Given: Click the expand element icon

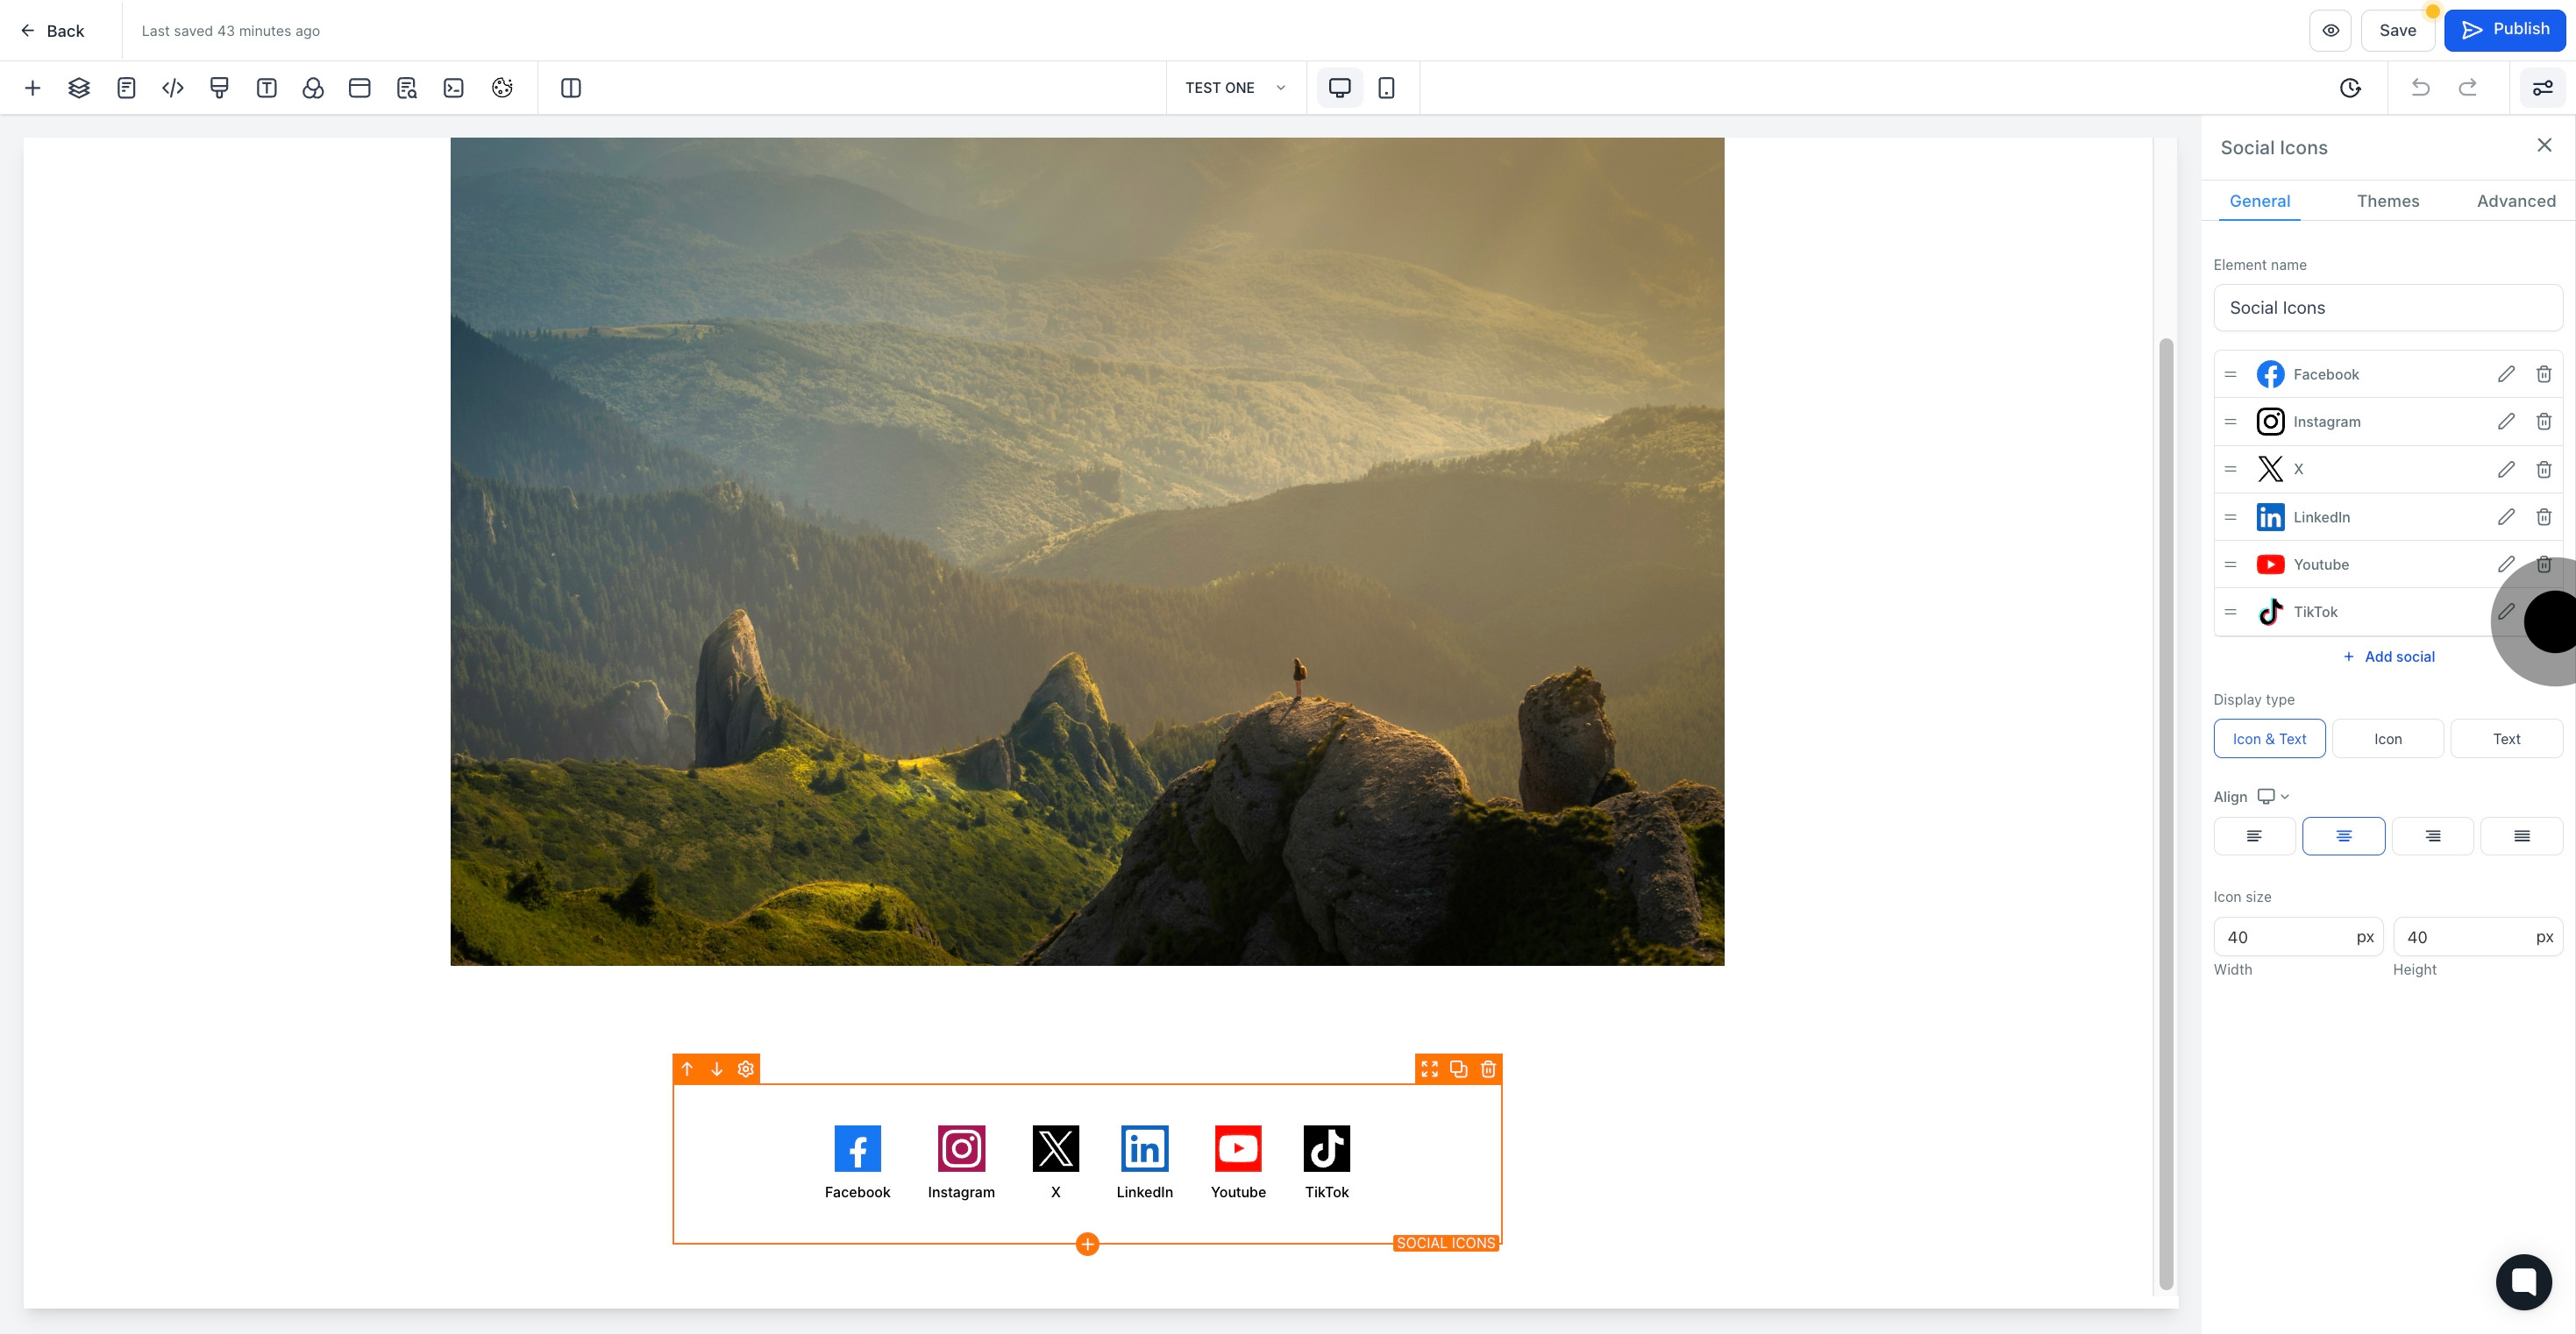Looking at the screenshot, I should 1429,1069.
